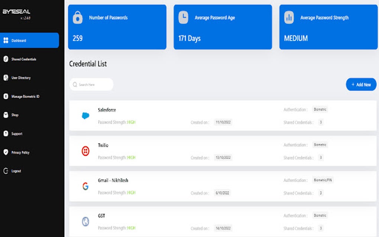379x237 pixels.
Task: Go to Shared Credentials page
Action: pos(24,59)
